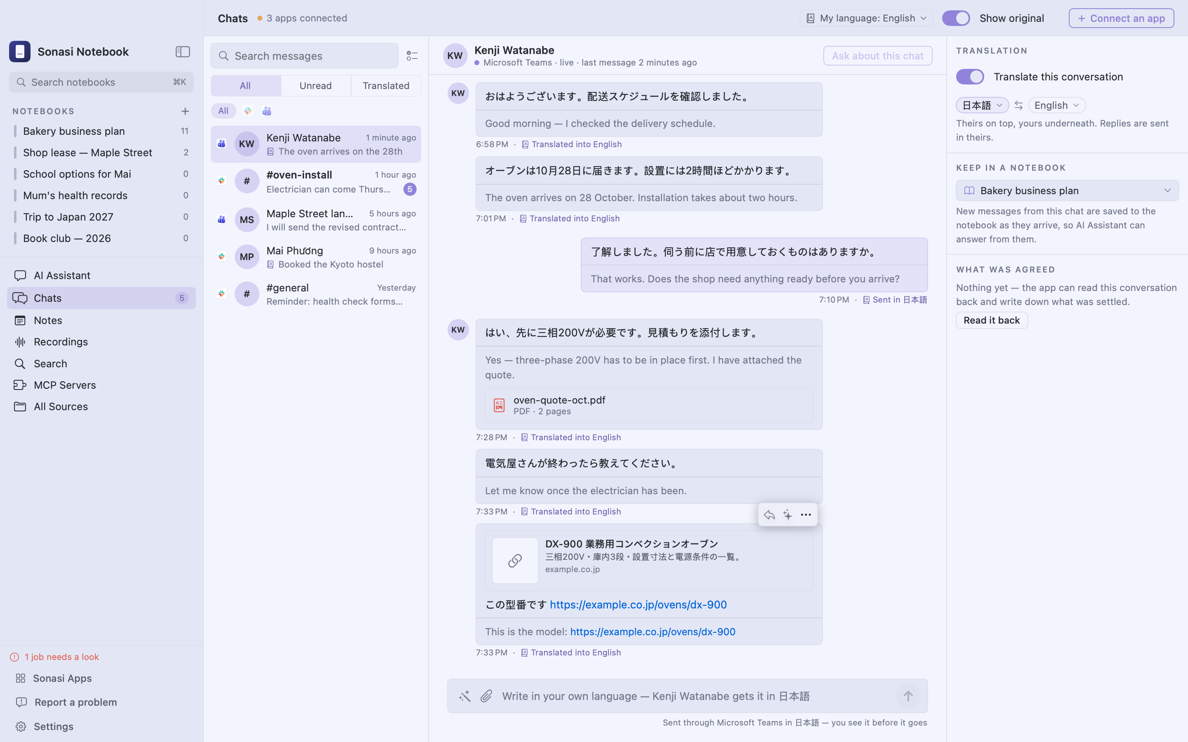Filter chats by Microsoft Teams icon
1188x742 pixels.
(x=266, y=111)
